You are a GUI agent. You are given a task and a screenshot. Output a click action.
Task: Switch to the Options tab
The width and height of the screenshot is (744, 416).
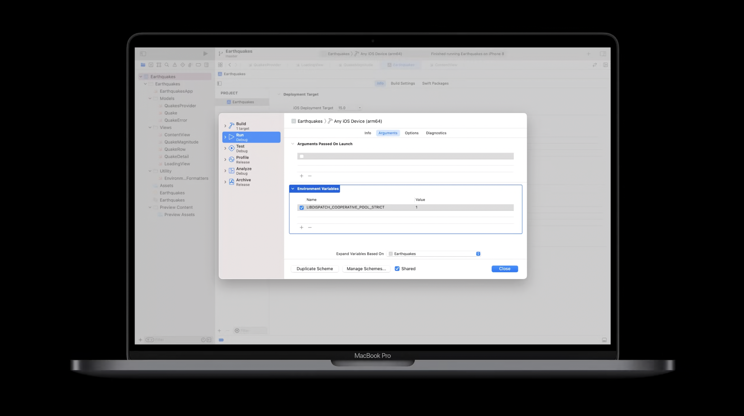click(411, 133)
